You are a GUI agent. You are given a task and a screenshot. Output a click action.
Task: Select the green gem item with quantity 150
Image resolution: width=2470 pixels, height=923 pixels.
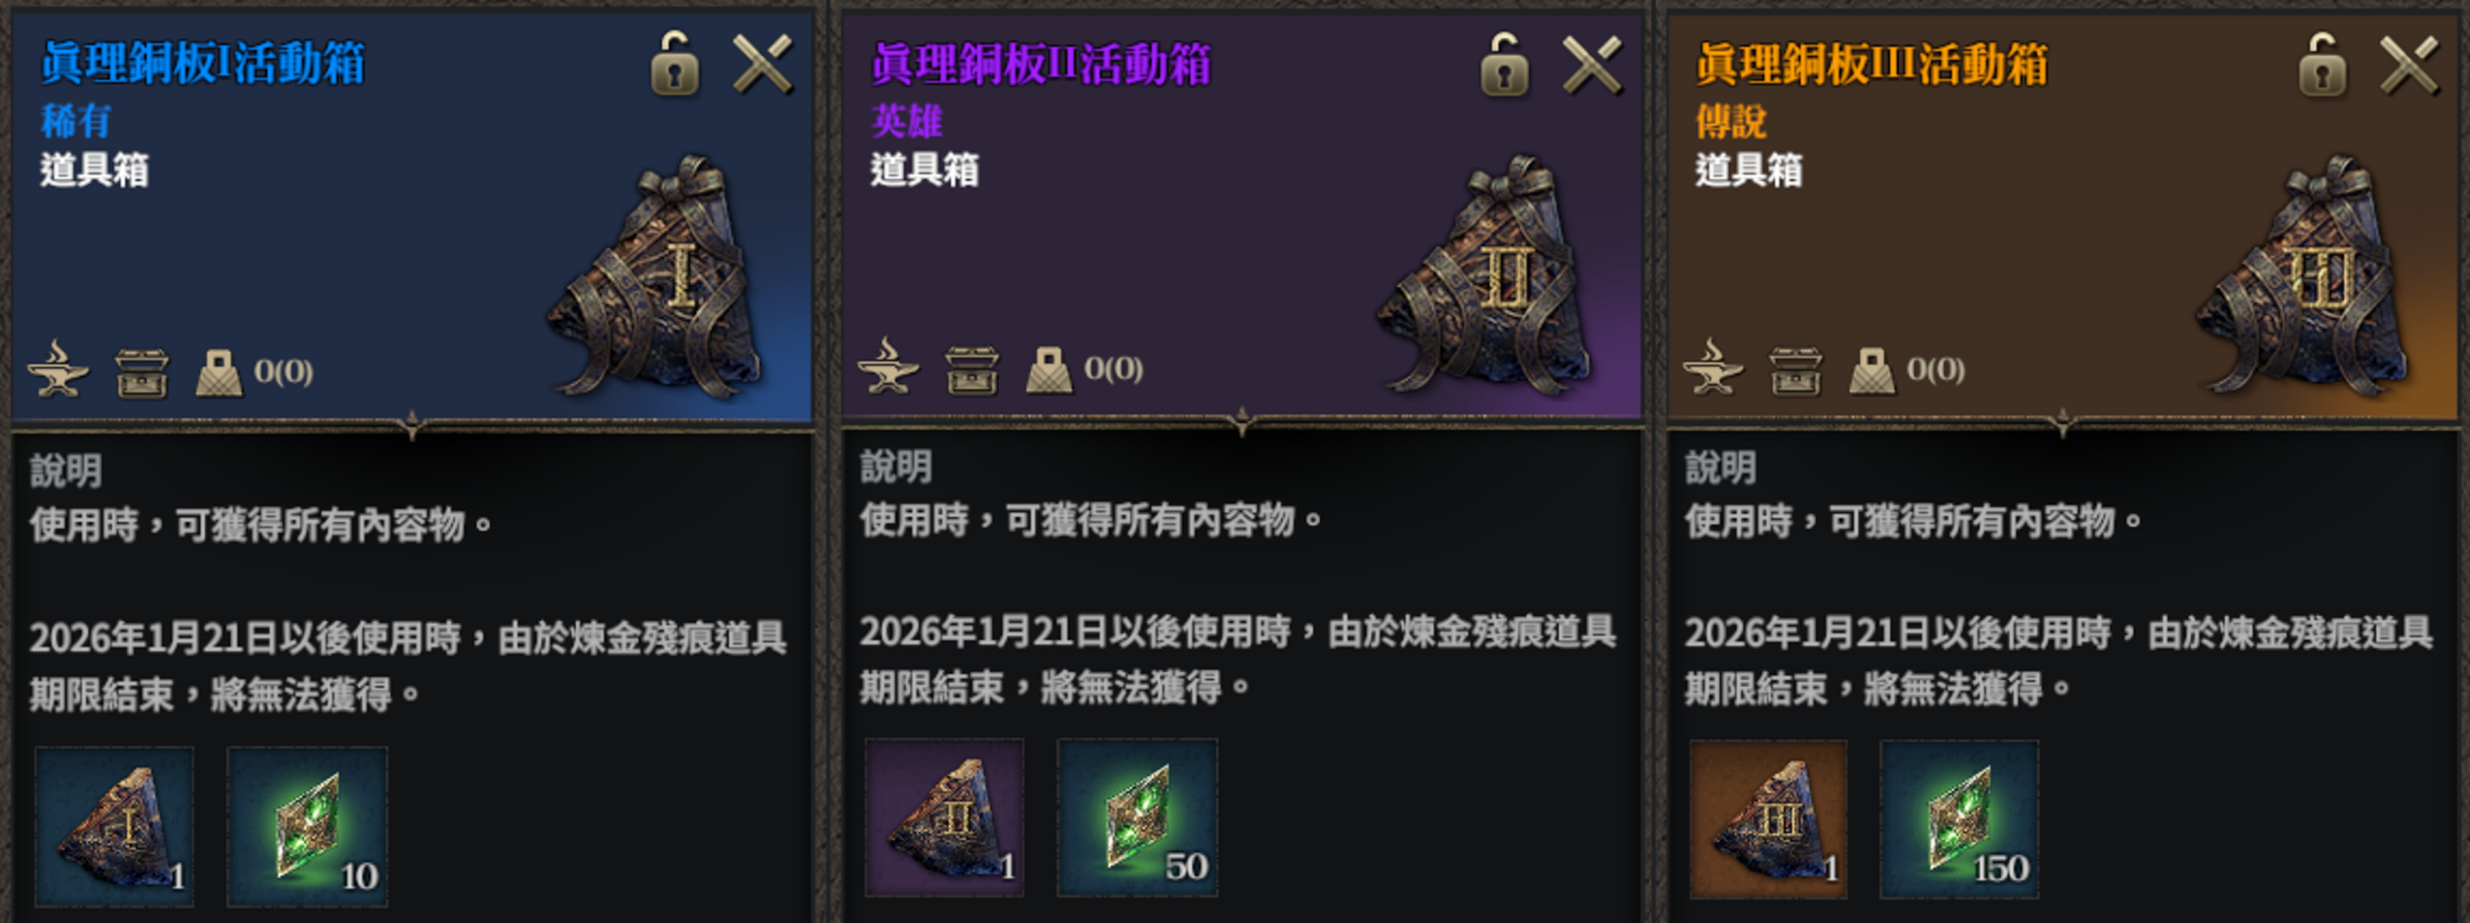point(1959,820)
